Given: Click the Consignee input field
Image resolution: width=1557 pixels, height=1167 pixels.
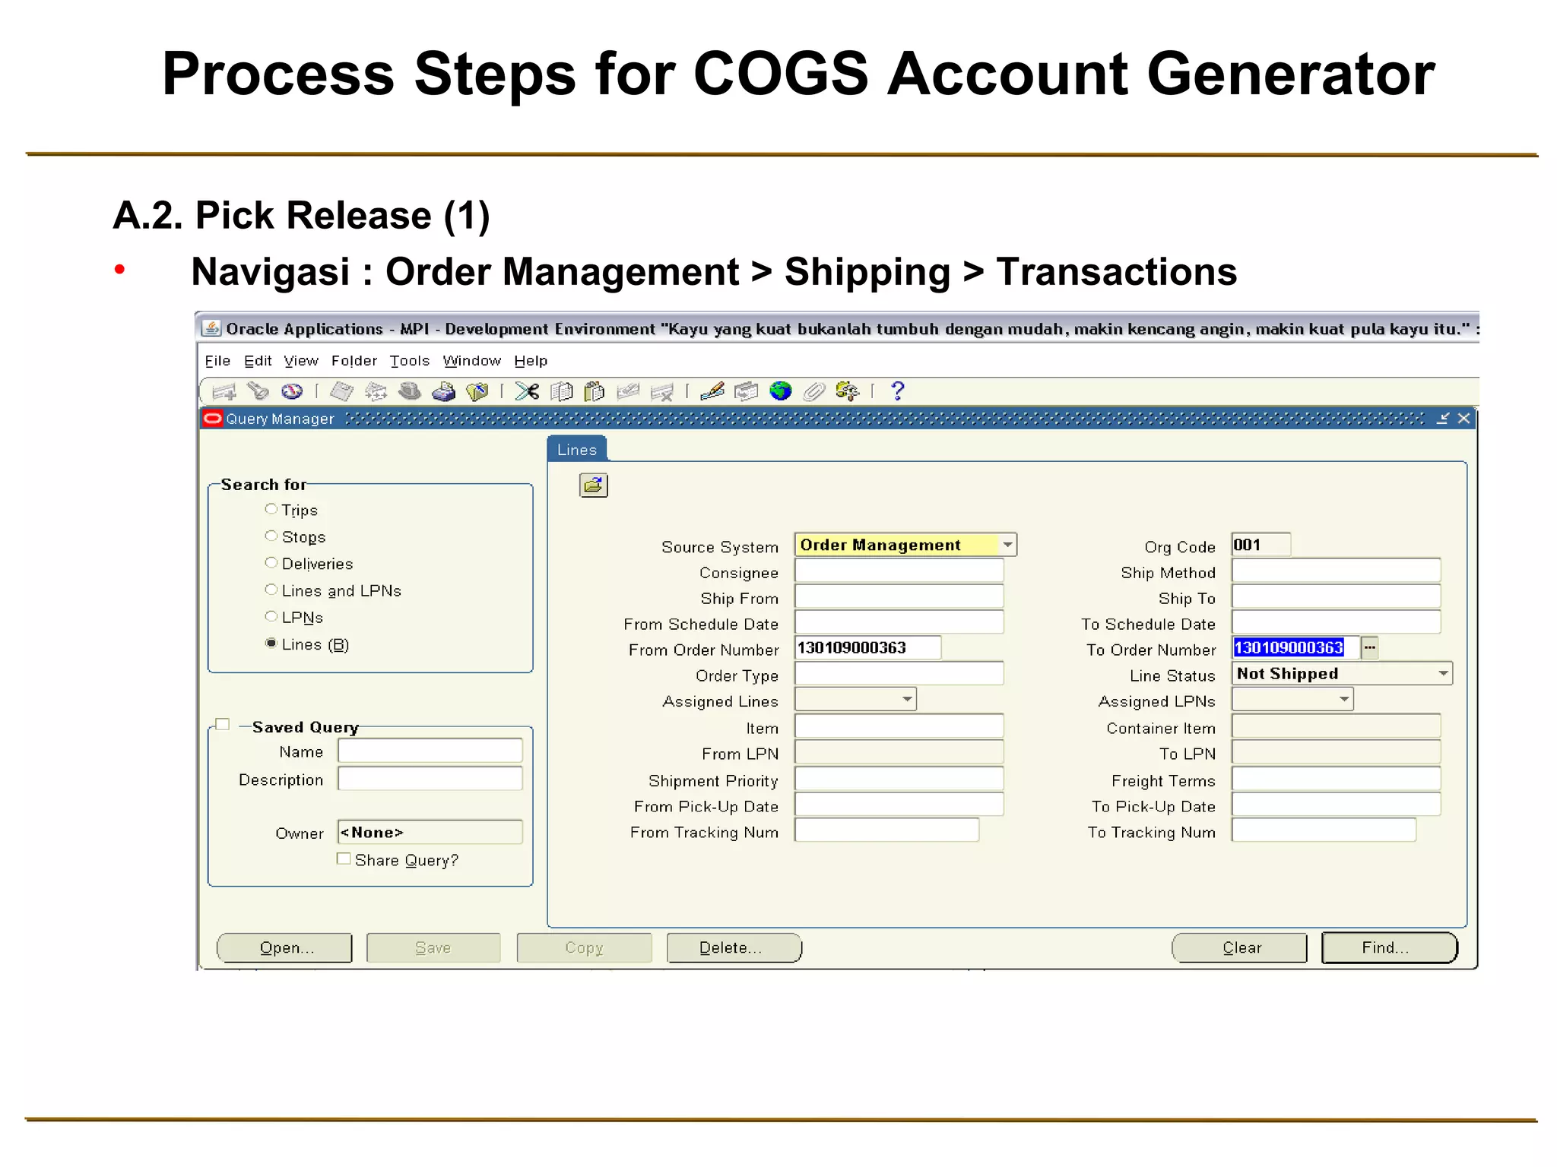Looking at the screenshot, I should click(899, 571).
